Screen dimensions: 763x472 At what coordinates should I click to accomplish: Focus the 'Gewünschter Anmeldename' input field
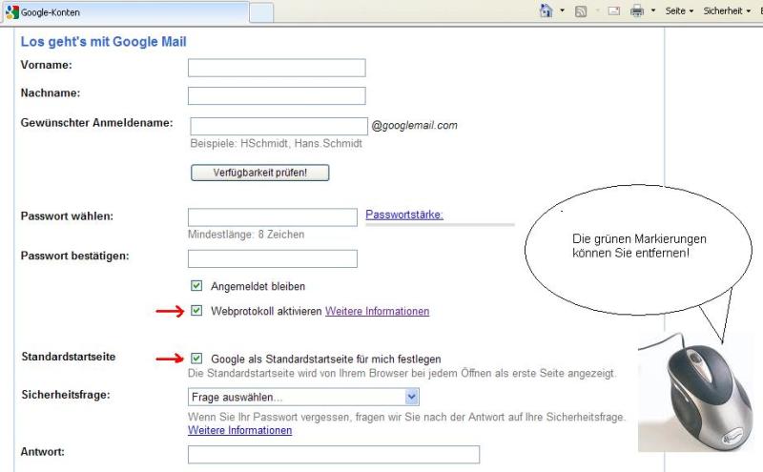click(x=278, y=126)
